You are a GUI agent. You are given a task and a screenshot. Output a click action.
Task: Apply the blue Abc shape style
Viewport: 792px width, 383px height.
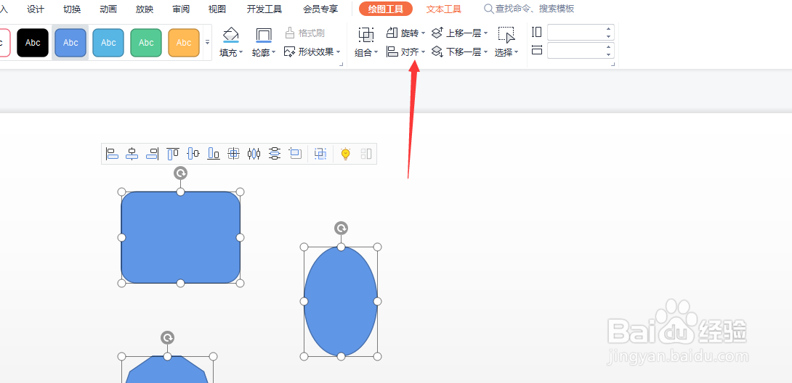pos(70,43)
